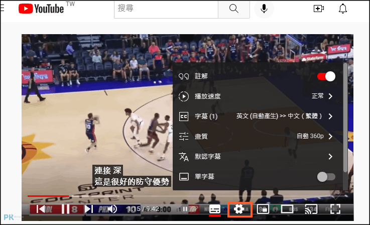Start voice search with the microphone

[x=264, y=9]
